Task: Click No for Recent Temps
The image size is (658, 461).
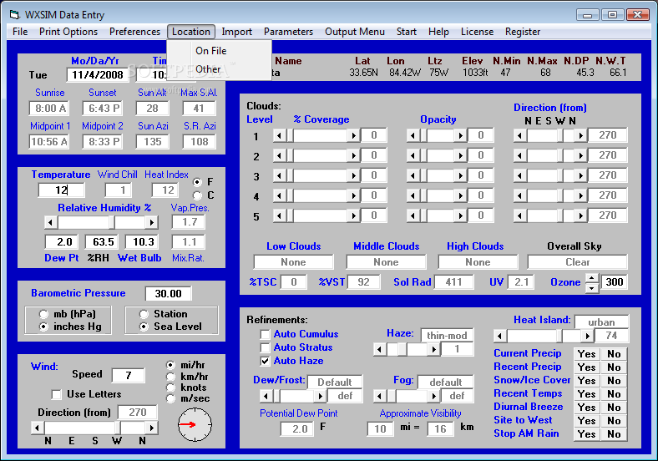Action: point(614,394)
